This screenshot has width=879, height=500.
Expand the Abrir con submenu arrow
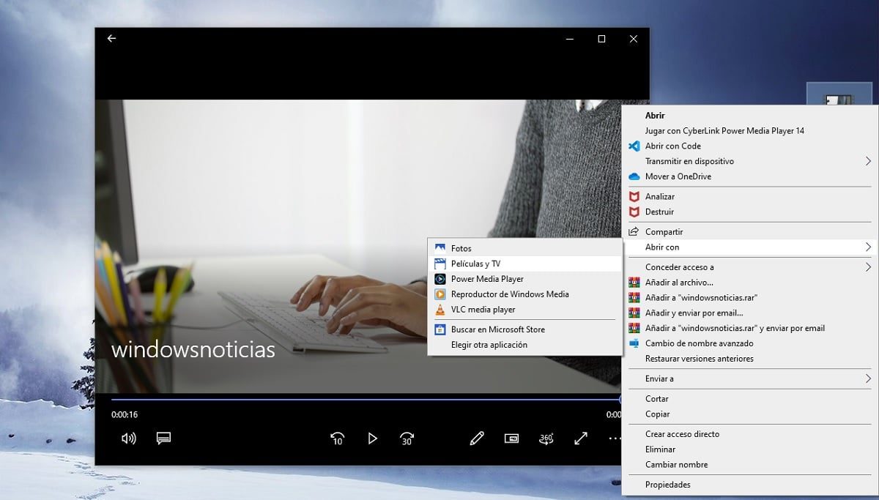(x=868, y=247)
